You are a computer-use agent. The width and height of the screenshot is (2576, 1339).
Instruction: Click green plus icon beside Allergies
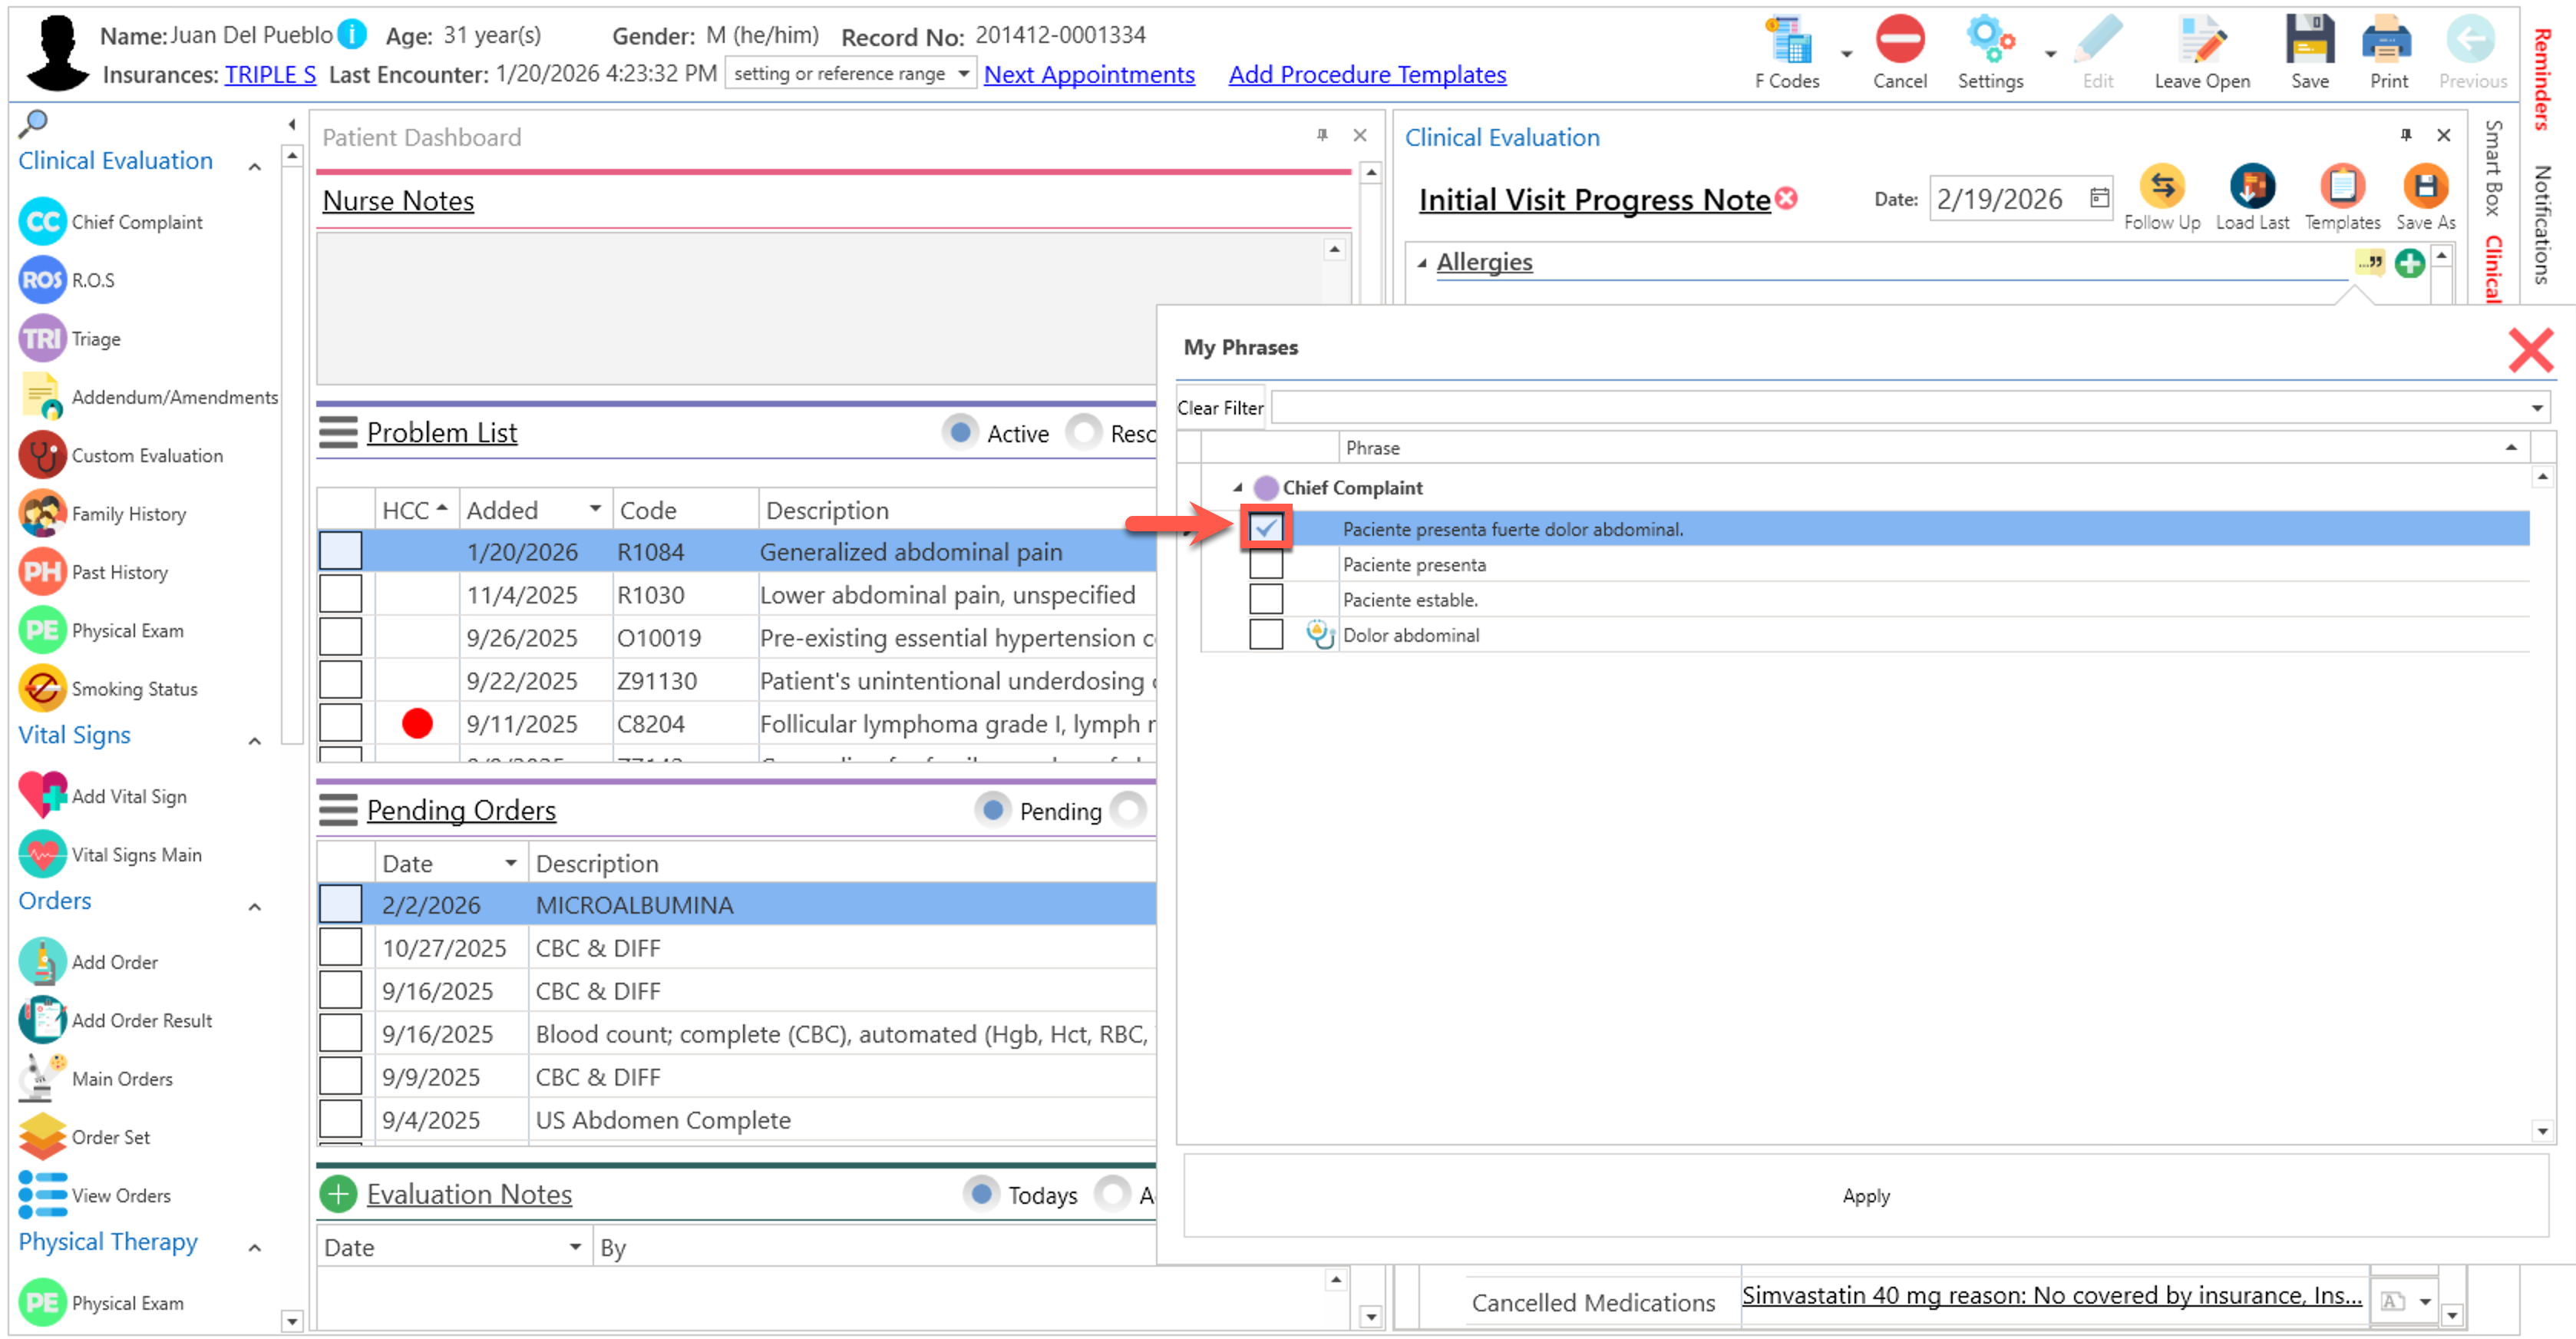tap(2409, 263)
